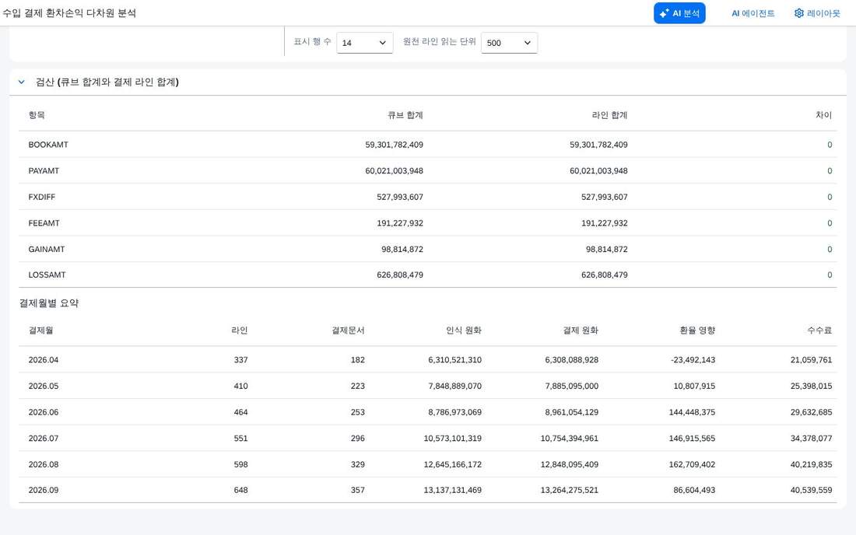Click the 차이 column header
The width and height of the screenshot is (856, 535).
[824, 115]
